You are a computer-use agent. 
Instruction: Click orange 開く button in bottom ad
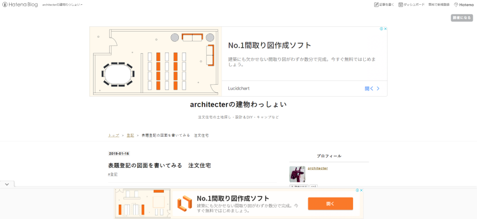(x=330, y=203)
